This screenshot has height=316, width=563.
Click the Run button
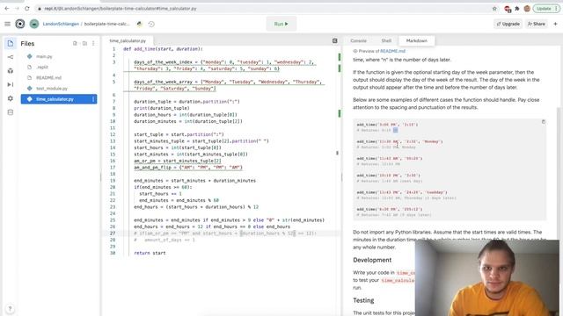[x=281, y=24]
